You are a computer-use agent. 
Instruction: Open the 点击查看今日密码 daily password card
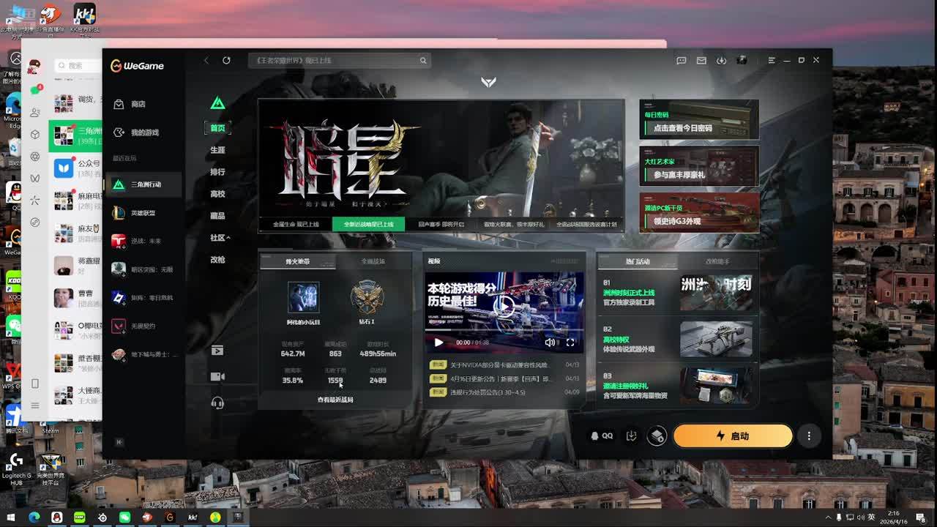[x=699, y=119]
